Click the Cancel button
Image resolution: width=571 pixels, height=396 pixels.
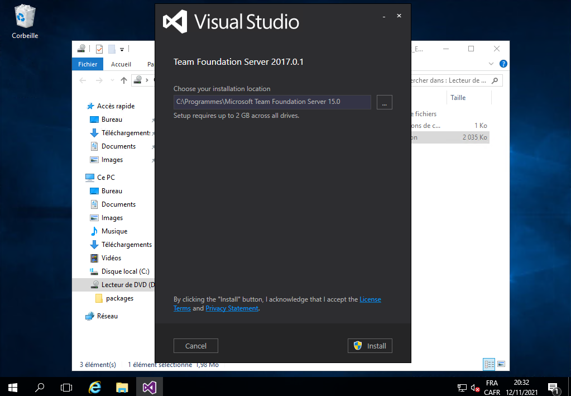point(195,346)
